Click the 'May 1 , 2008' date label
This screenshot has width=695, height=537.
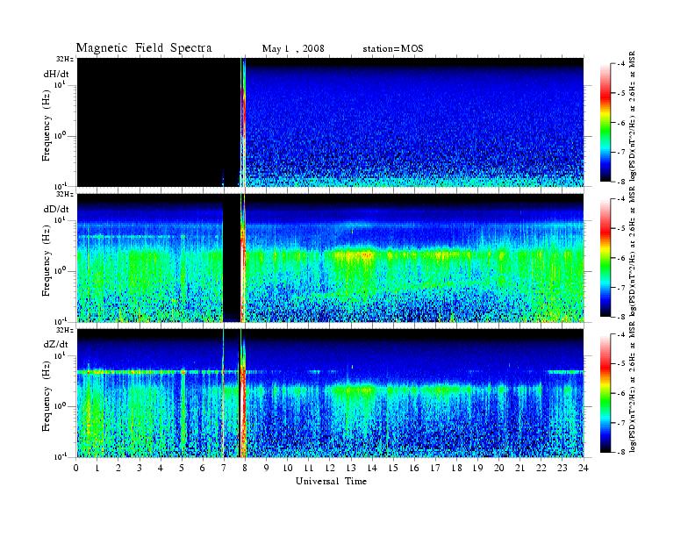point(293,48)
